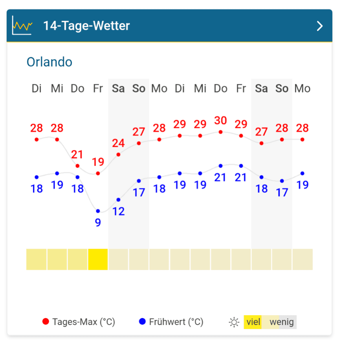Click the blue 12 degree low value

pyautogui.click(x=118, y=211)
